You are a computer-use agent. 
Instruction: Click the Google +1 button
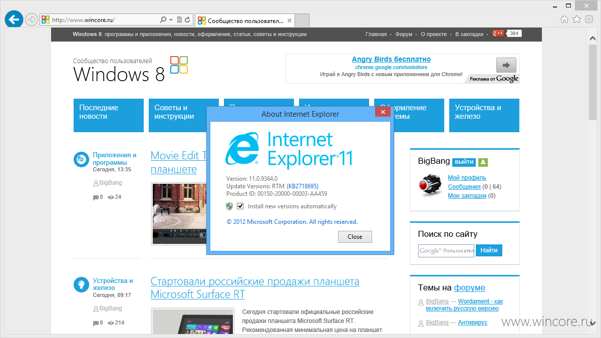tap(498, 34)
